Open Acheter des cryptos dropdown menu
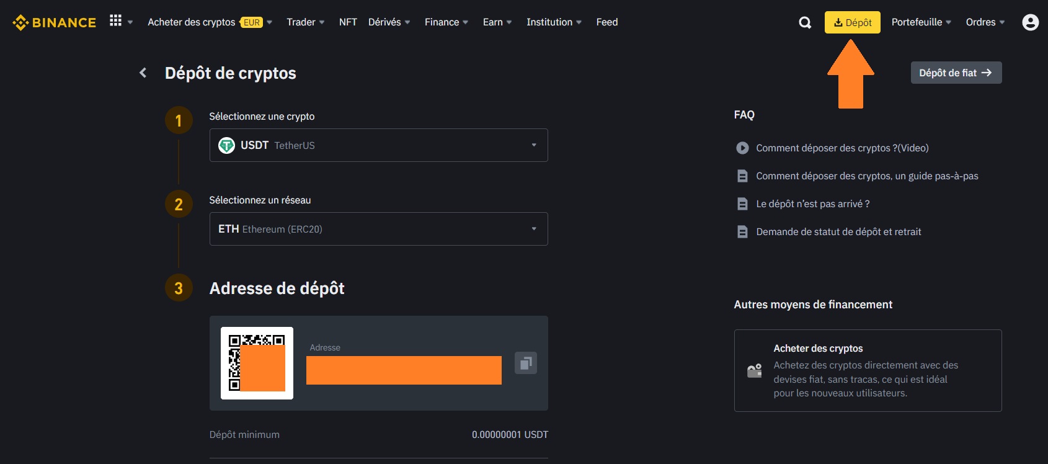Image resolution: width=1048 pixels, height=464 pixels. (210, 22)
